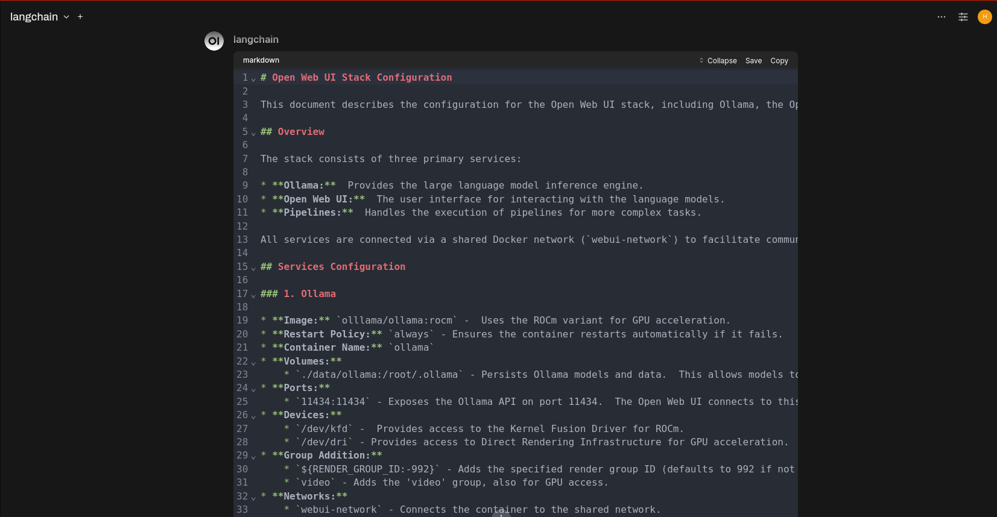Screen dimensions: 997x517
Task: Open the chat controls sliders icon
Action: (x=963, y=17)
